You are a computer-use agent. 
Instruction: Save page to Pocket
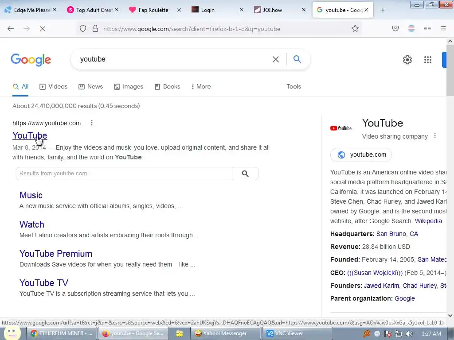tap(395, 28)
